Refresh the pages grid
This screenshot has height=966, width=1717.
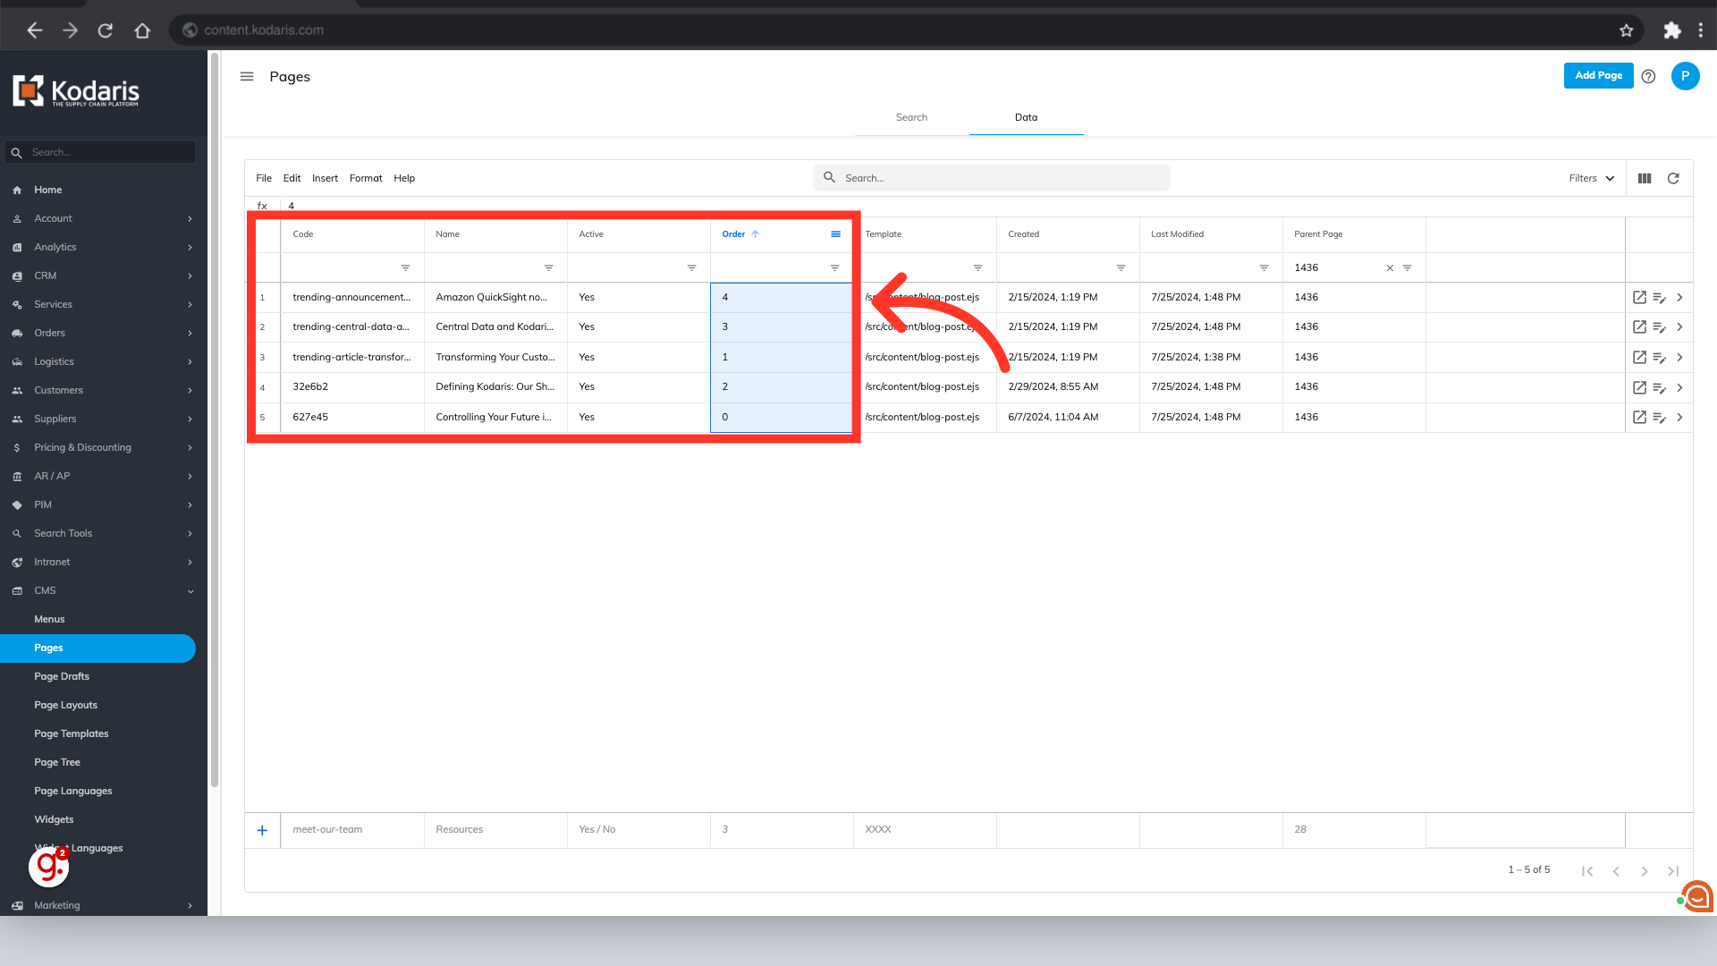[1673, 179]
